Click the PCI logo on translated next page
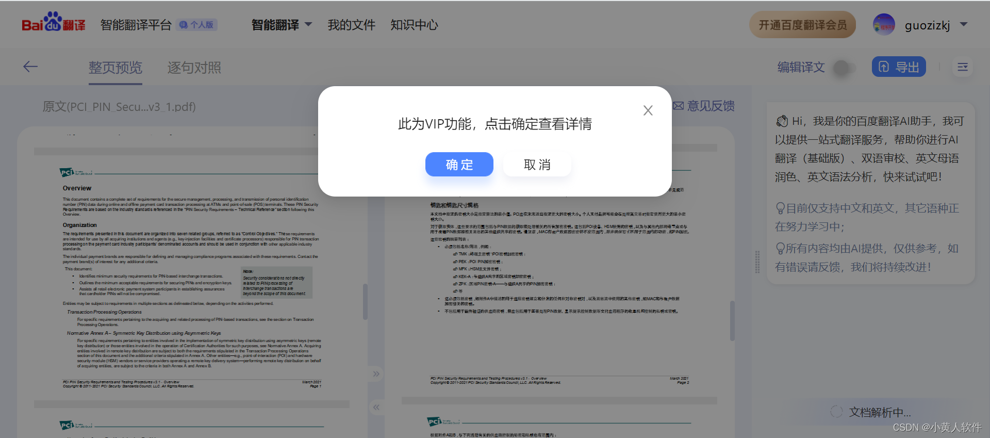Image resolution: width=990 pixels, height=438 pixels. pyautogui.click(x=443, y=421)
